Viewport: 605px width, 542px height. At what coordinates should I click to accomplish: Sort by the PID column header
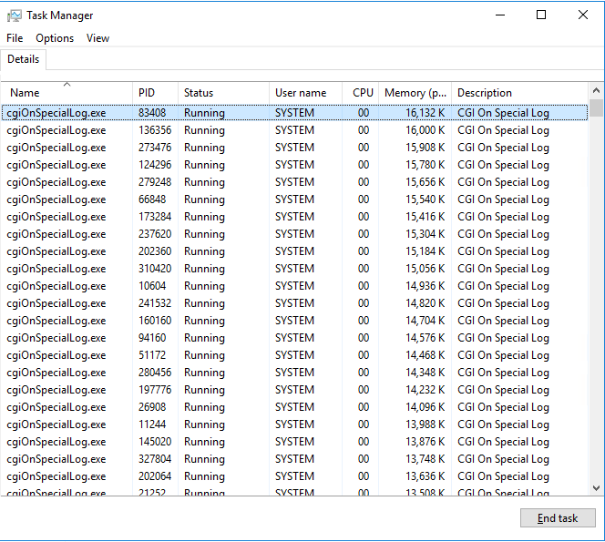coord(155,93)
